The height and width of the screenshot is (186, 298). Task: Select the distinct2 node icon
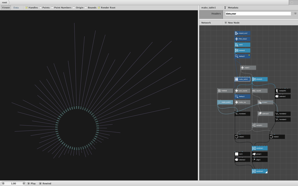coord(236,51)
